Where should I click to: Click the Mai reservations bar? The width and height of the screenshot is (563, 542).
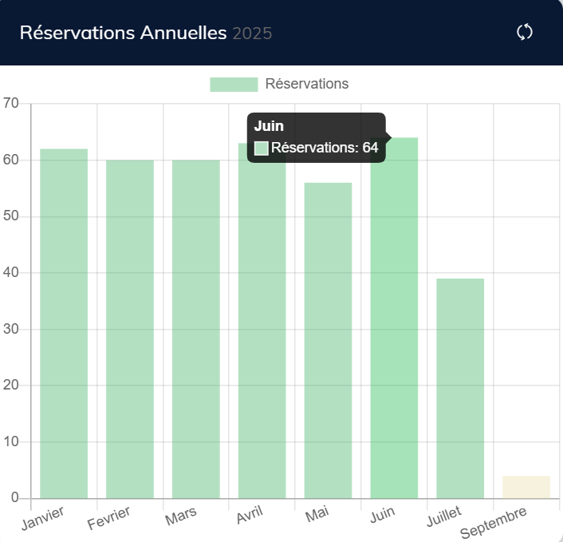click(x=328, y=340)
